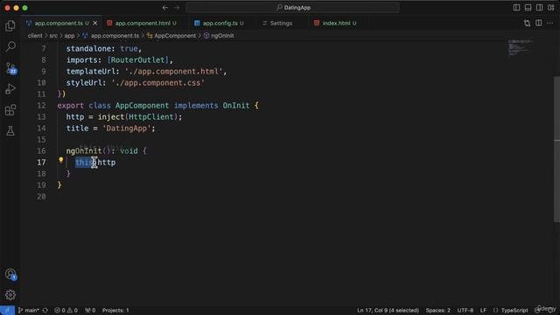Click the HttpClient identifier on line 13
The height and width of the screenshot is (315, 560).
point(150,116)
